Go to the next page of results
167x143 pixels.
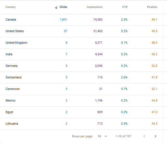(x=155, y=136)
